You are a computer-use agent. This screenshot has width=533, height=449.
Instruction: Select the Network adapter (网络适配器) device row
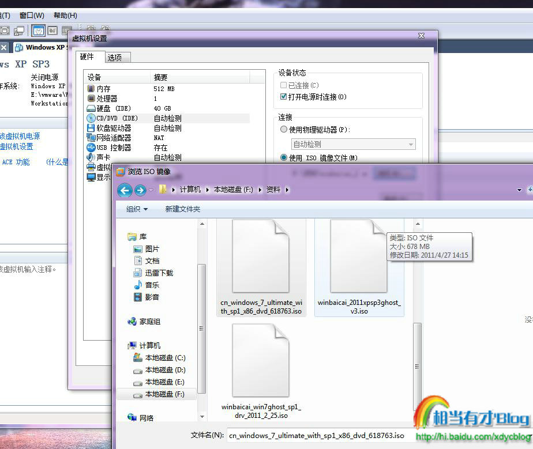tap(168, 138)
